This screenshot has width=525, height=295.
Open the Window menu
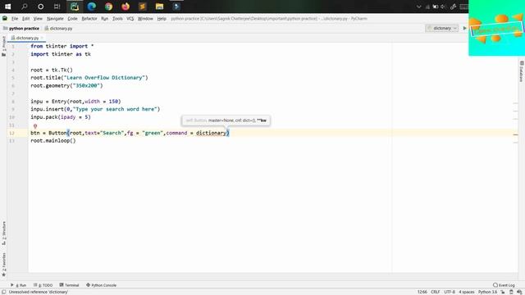tap(145, 19)
